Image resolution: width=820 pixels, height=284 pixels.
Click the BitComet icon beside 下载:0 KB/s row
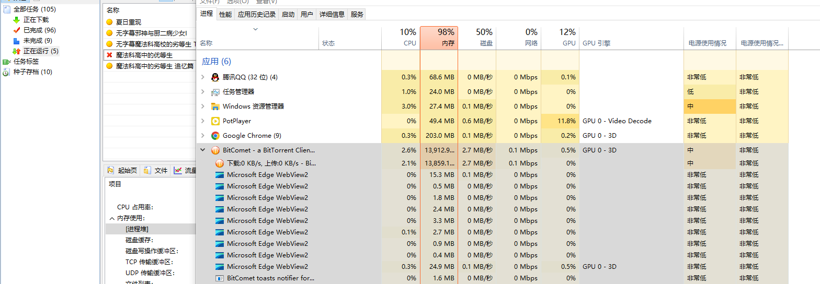pyautogui.click(x=220, y=163)
